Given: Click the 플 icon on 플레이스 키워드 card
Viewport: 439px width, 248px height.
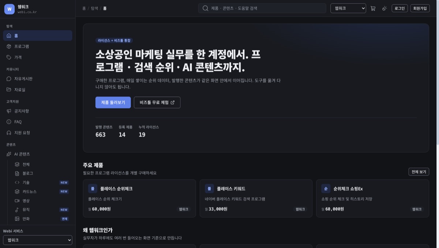Looking at the screenshot, I should click(209, 189).
